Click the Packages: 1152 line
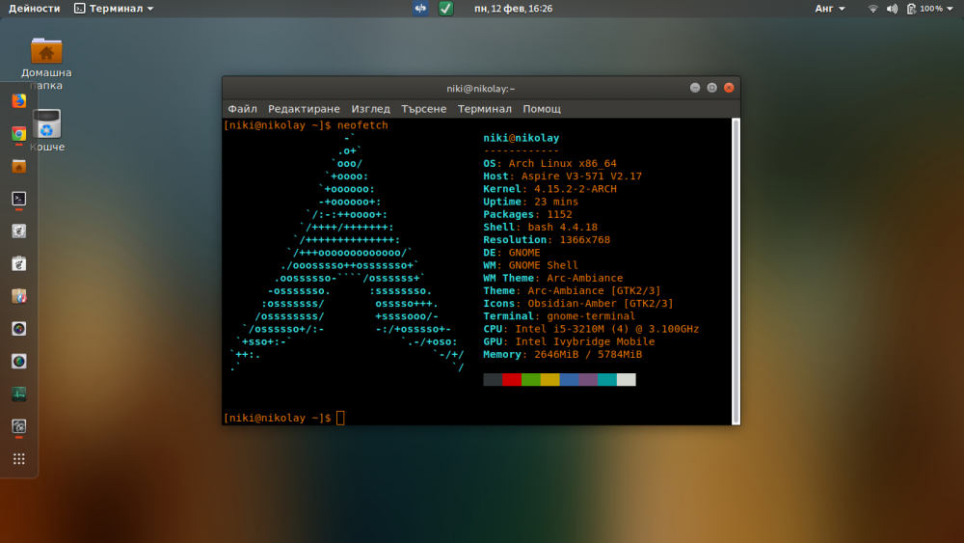Viewport: 964px width, 543px height. (527, 214)
